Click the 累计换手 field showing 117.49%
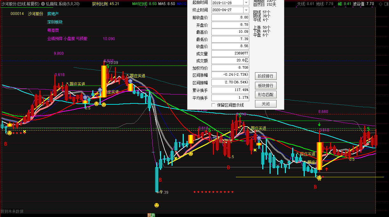 (230, 90)
